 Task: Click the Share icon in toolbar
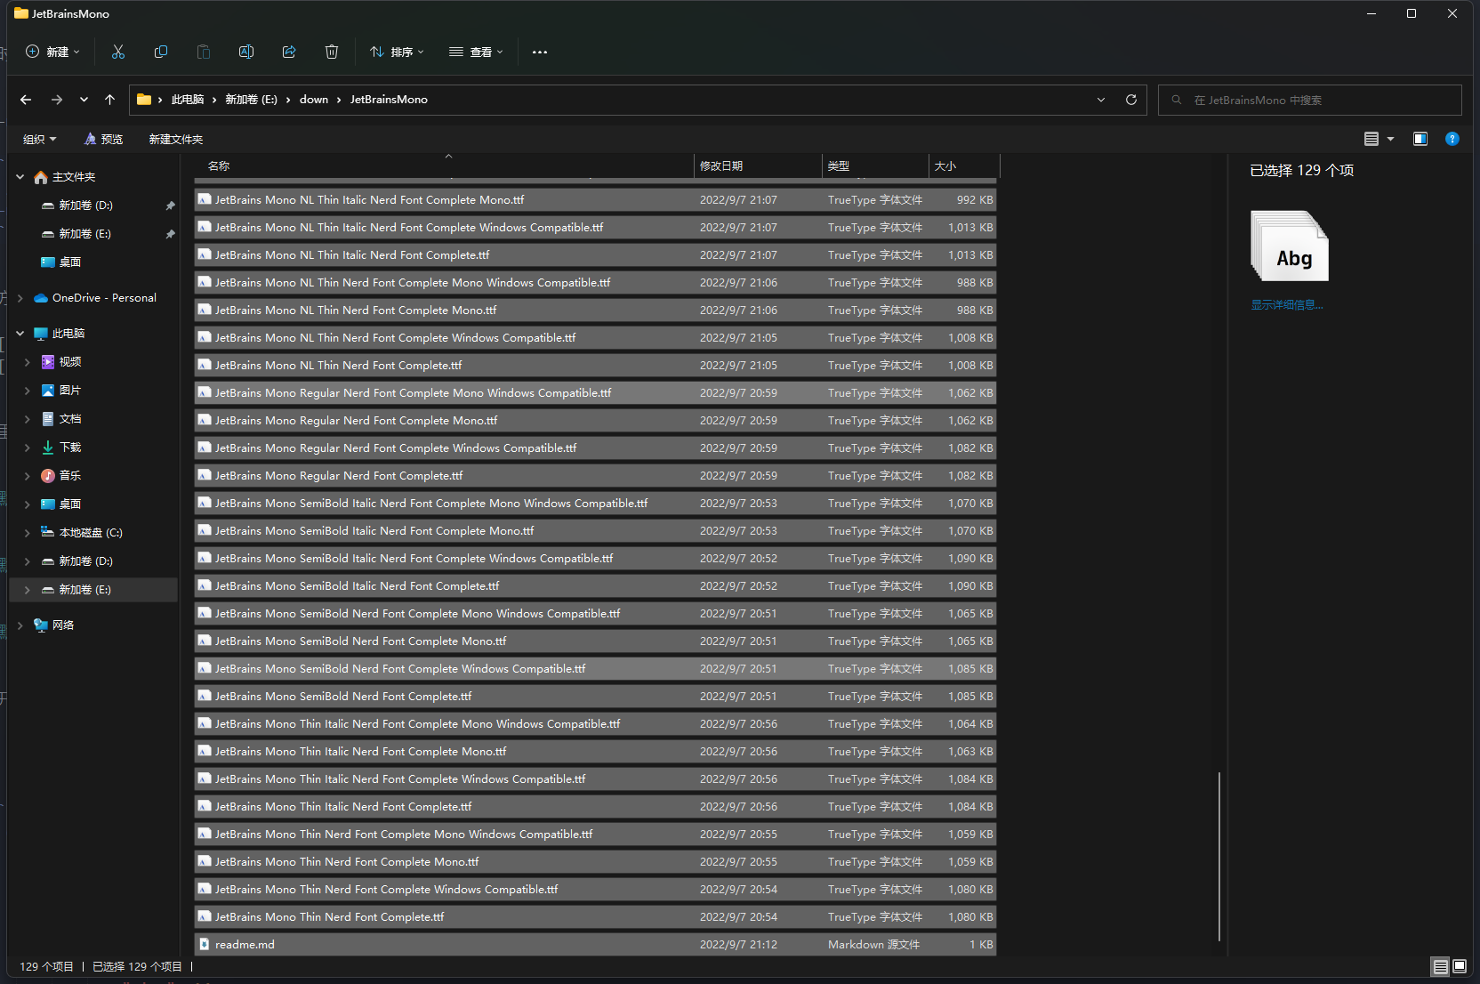[x=289, y=52]
